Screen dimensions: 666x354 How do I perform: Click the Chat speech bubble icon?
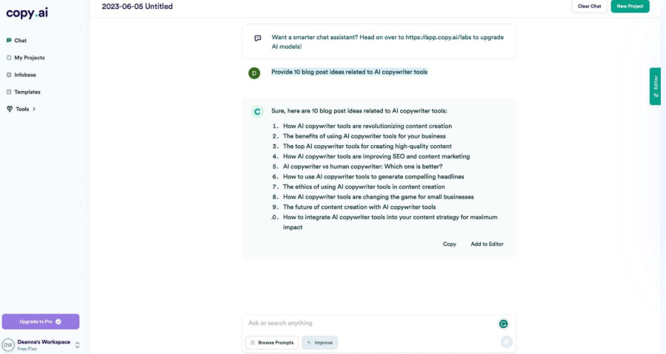click(9, 41)
